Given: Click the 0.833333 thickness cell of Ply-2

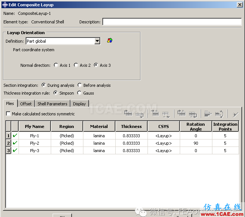Looking at the screenshot, I should point(132,143).
